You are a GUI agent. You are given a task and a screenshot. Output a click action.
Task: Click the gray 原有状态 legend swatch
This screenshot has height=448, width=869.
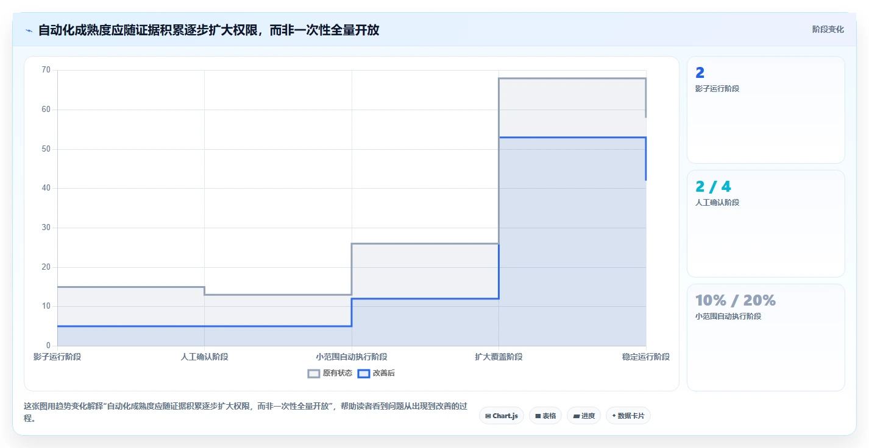[x=314, y=373]
